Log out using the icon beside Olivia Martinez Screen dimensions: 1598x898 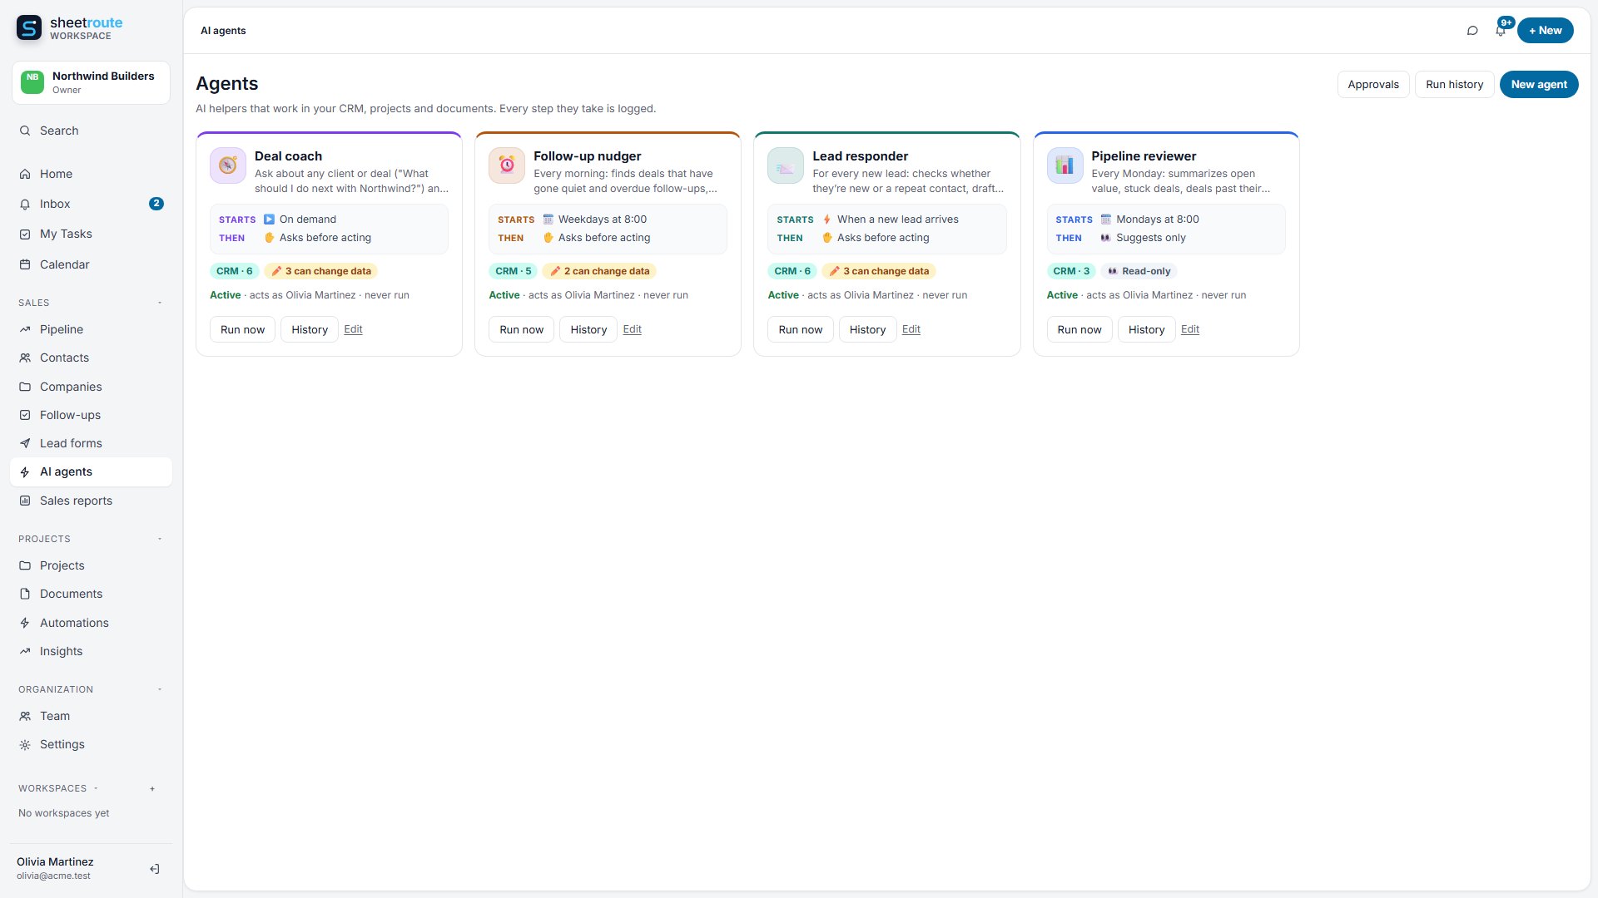pyautogui.click(x=155, y=869)
